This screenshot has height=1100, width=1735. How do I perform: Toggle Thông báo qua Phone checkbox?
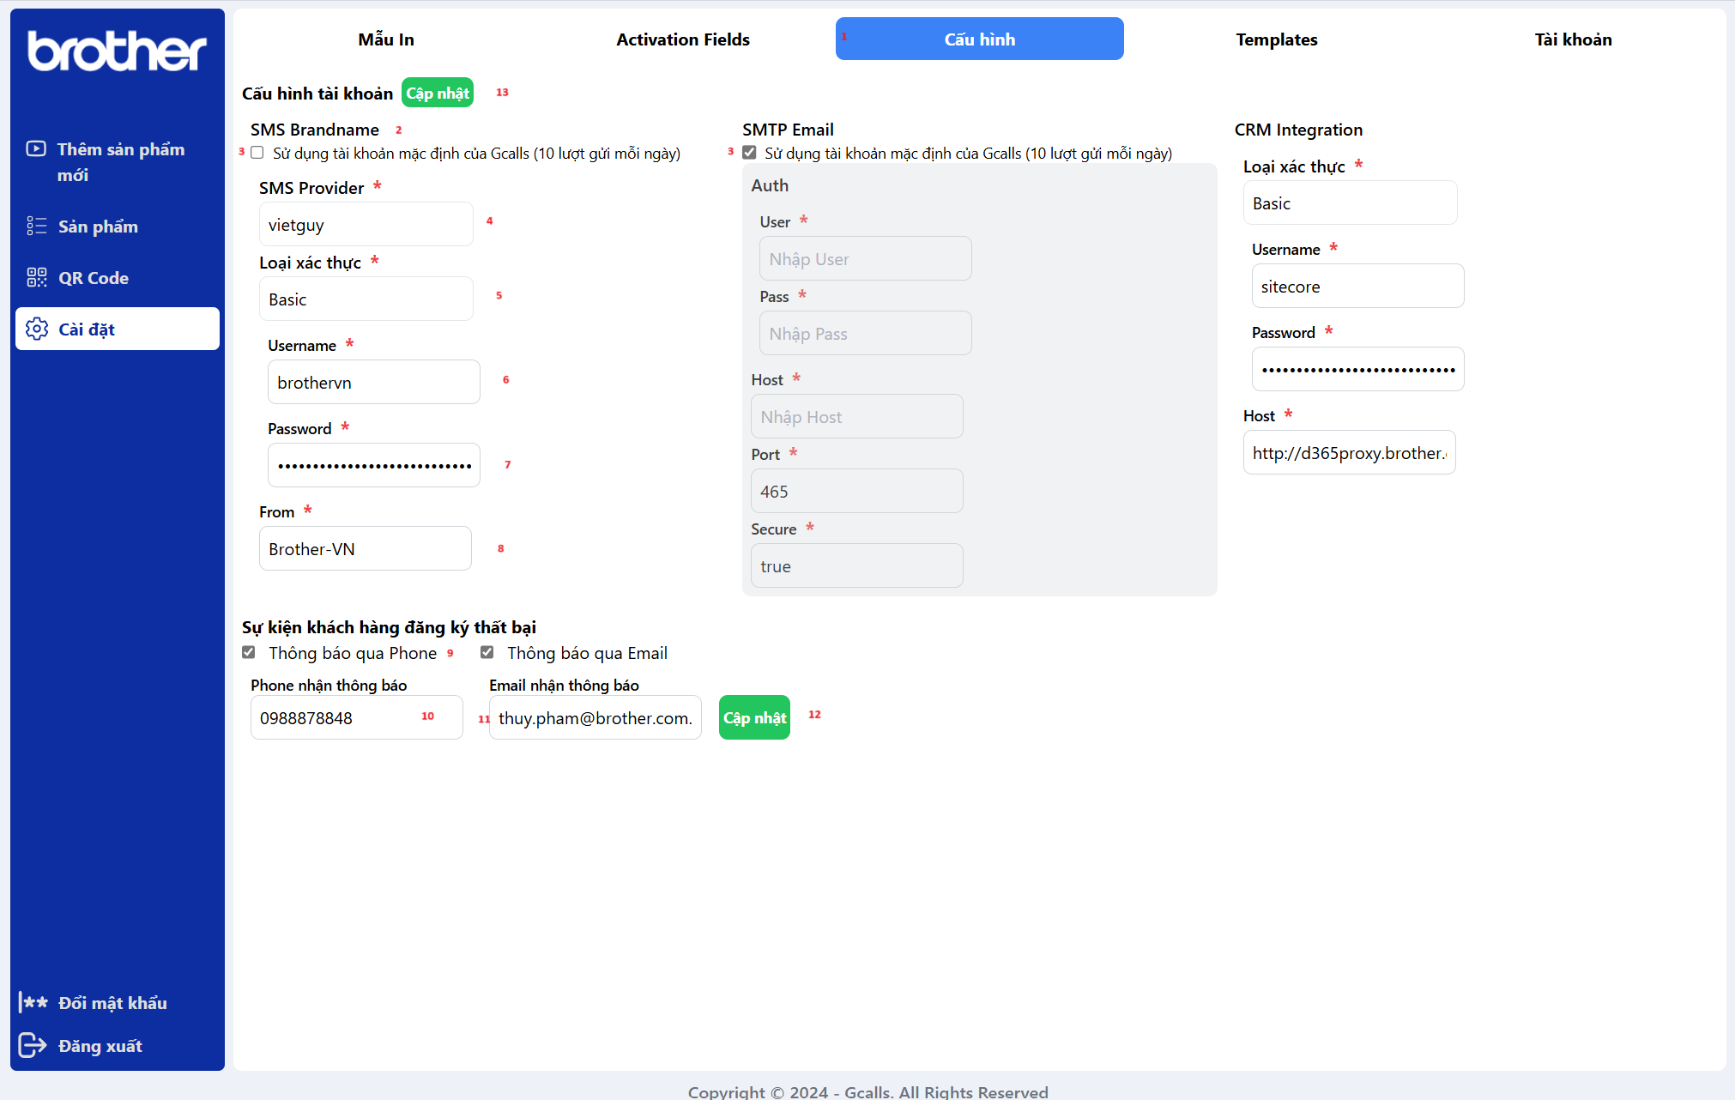pos(249,652)
